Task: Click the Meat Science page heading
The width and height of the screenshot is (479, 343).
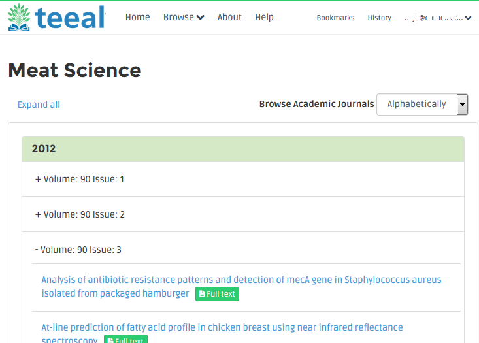Action: [x=74, y=71]
